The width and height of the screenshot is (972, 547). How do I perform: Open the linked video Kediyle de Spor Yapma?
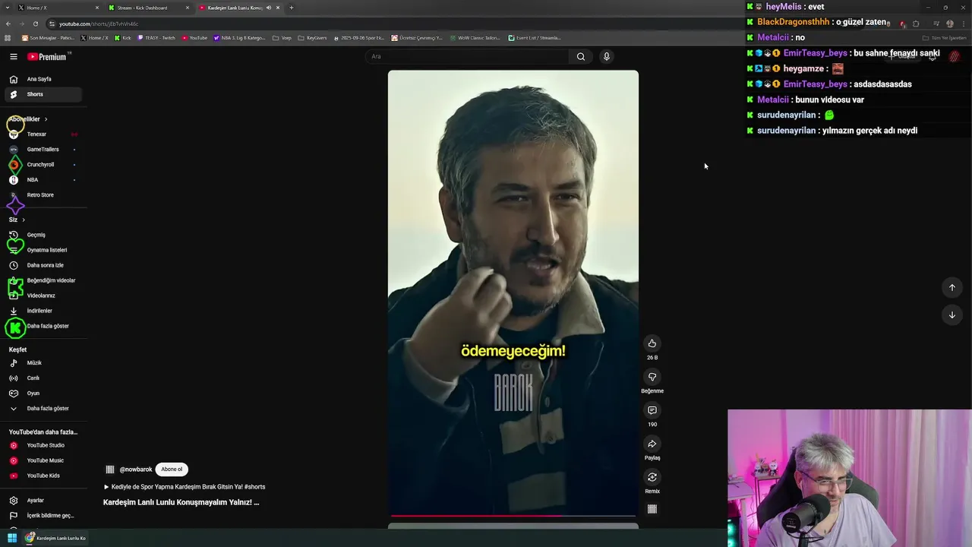point(185,487)
